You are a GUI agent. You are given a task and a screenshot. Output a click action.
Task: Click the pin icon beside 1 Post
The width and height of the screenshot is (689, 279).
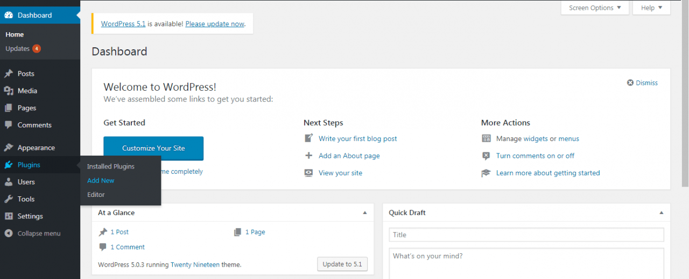[x=103, y=232]
